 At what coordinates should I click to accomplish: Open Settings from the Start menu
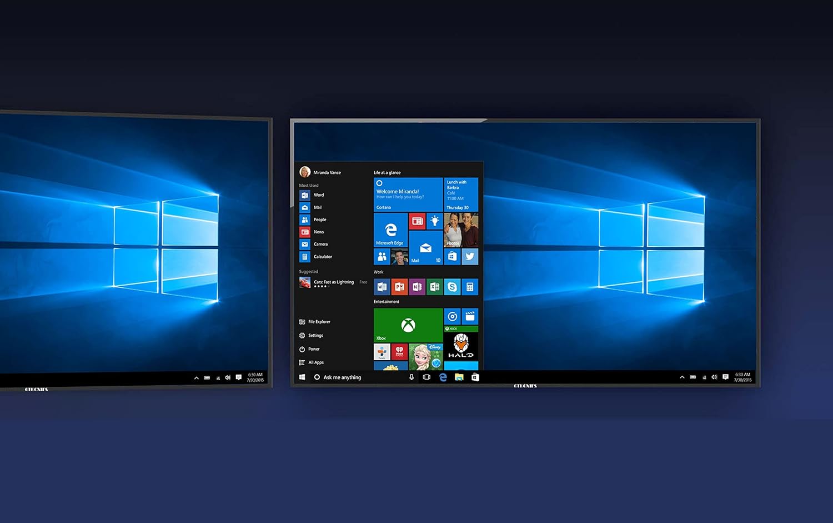tap(315, 336)
